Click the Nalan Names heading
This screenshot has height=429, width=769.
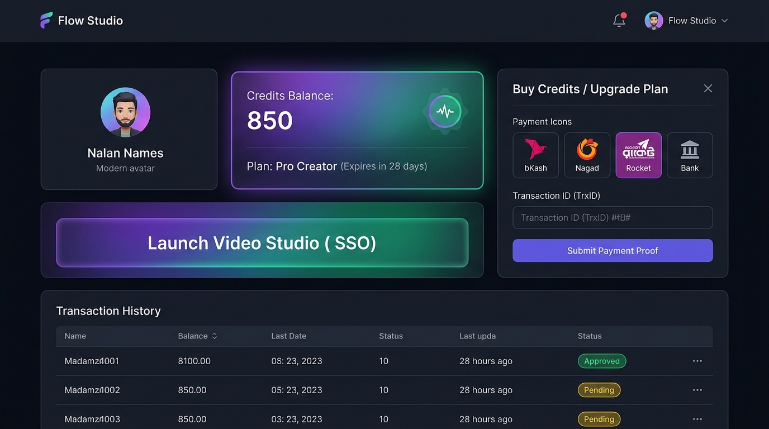tap(125, 153)
